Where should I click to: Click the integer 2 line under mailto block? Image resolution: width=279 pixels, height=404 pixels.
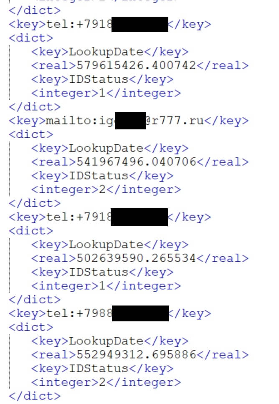[106, 189]
